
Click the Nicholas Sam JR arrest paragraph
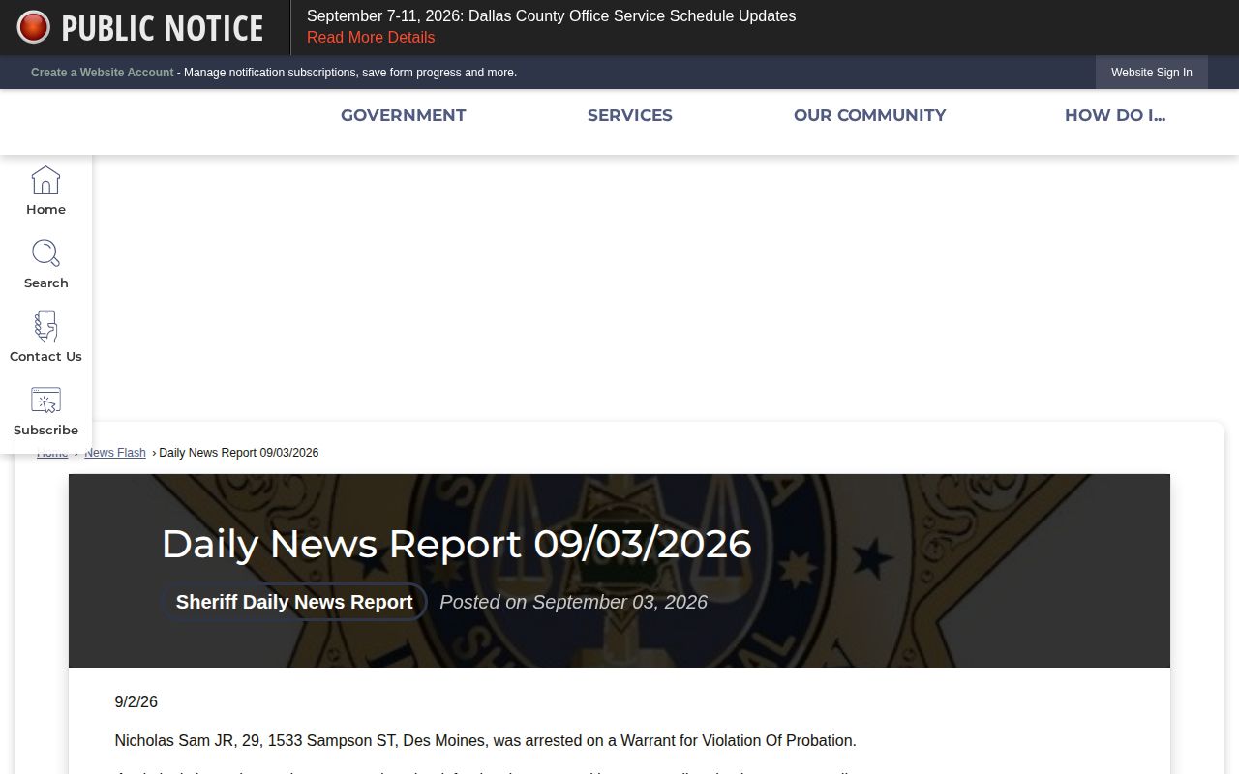click(x=485, y=741)
